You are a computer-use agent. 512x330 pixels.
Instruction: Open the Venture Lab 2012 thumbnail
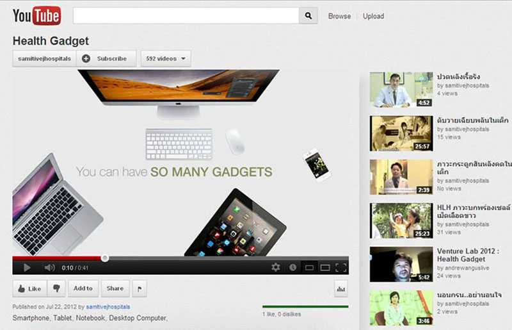pyautogui.click(x=401, y=264)
